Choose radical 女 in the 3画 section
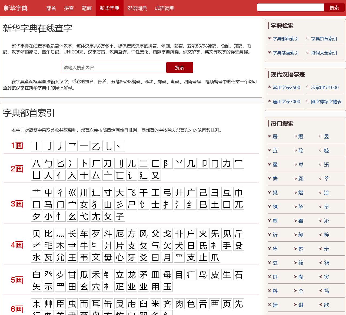Screen dimensions: 346x315 coord(84,204)
